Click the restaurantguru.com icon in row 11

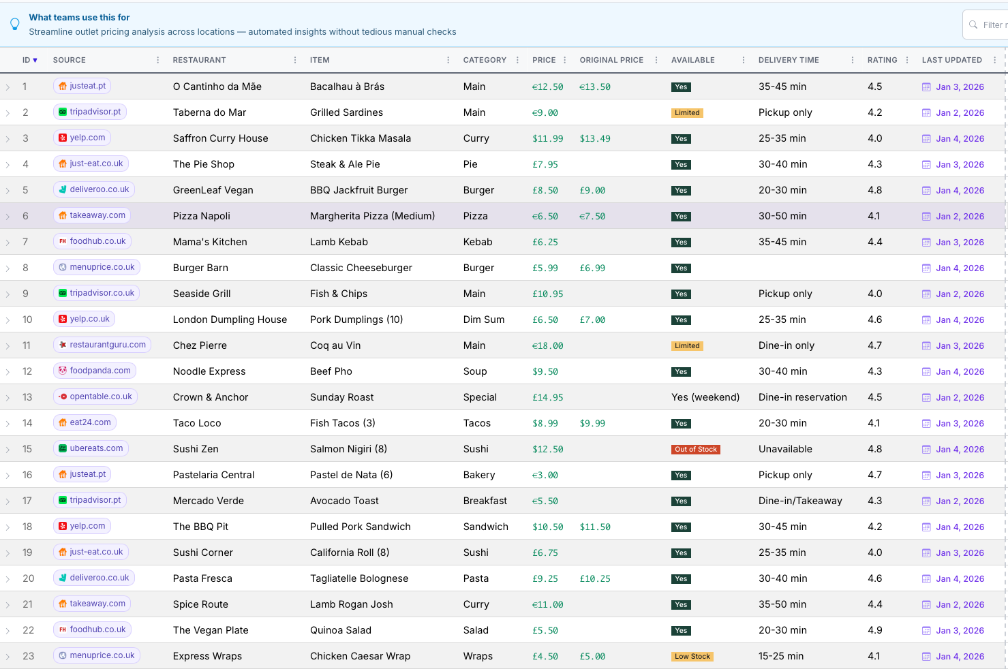pos(63,345)
